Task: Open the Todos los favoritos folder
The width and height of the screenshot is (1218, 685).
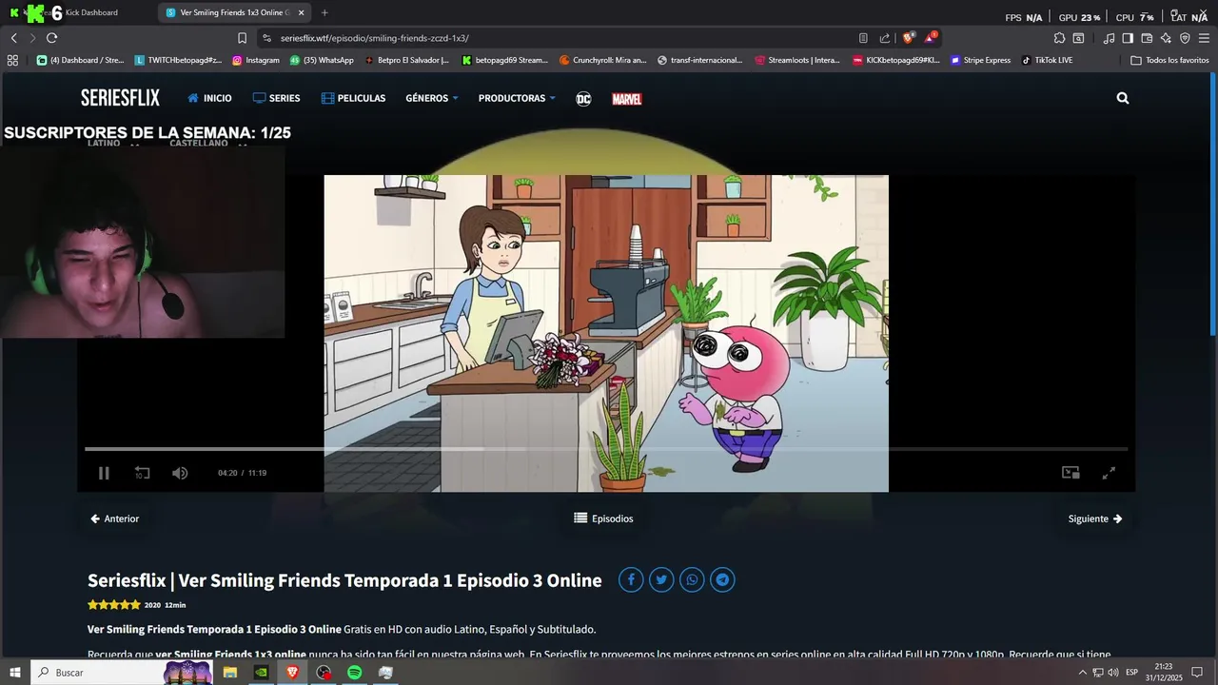Action: coord(1169,60)
